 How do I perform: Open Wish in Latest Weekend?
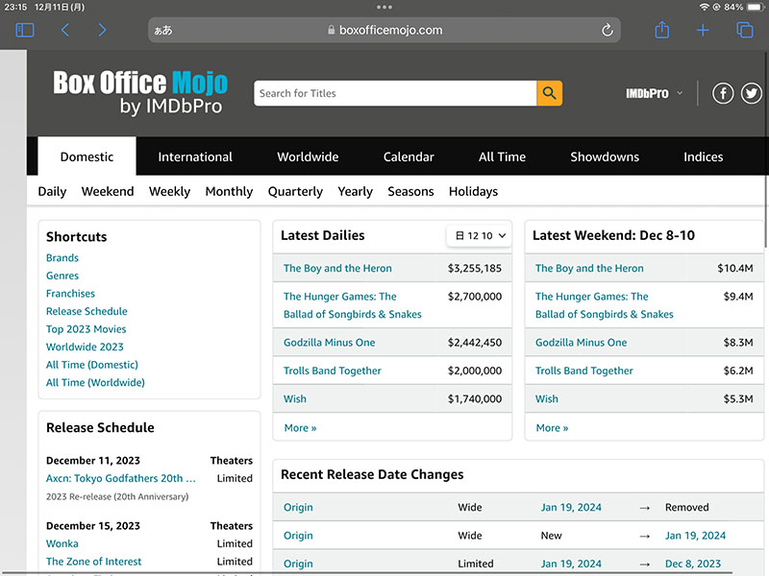(547, 398)
